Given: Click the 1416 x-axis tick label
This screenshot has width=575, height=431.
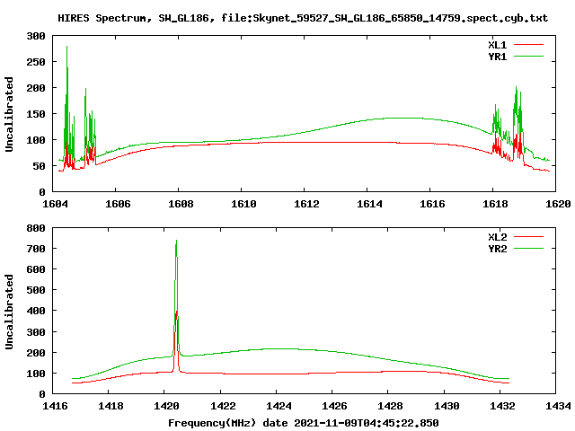Looking at the screenshot, I should pyautogui.click(x=55, y=406).
